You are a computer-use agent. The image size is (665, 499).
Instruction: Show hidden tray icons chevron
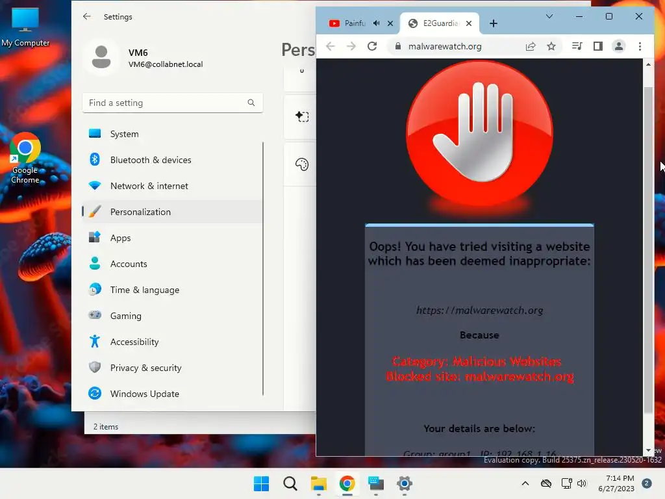(x=525, y=483)
